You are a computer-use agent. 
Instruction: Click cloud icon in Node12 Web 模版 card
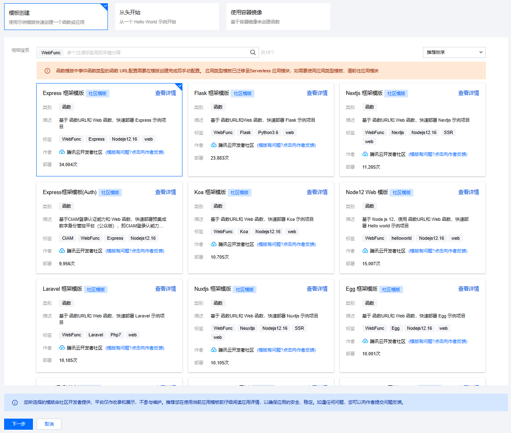[365, 251]
